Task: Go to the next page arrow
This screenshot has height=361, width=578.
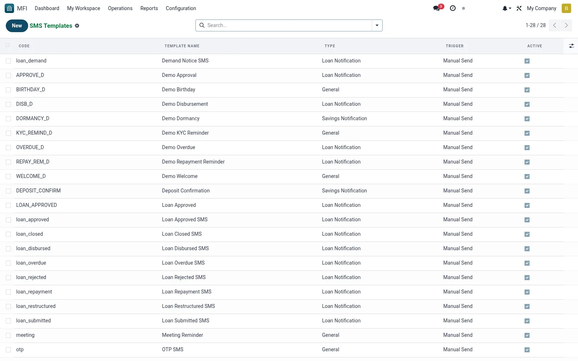Action: tap(566, 25)
